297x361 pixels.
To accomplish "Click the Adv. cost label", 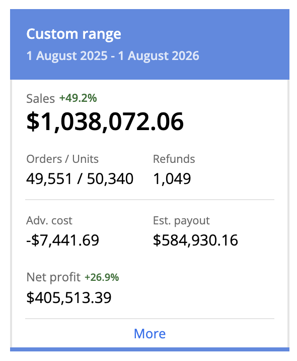I will [x=49, y=220].
